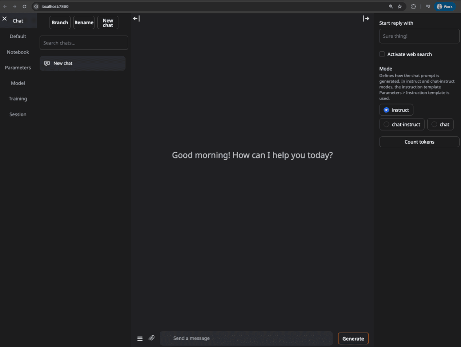Go to the Model tab

click(18, 83)
